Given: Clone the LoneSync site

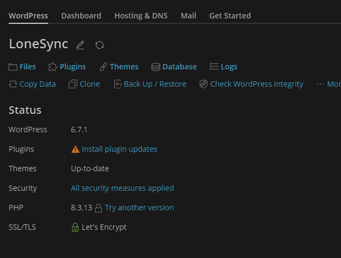Looking at the screenshot, I should [x=84, y=84].
